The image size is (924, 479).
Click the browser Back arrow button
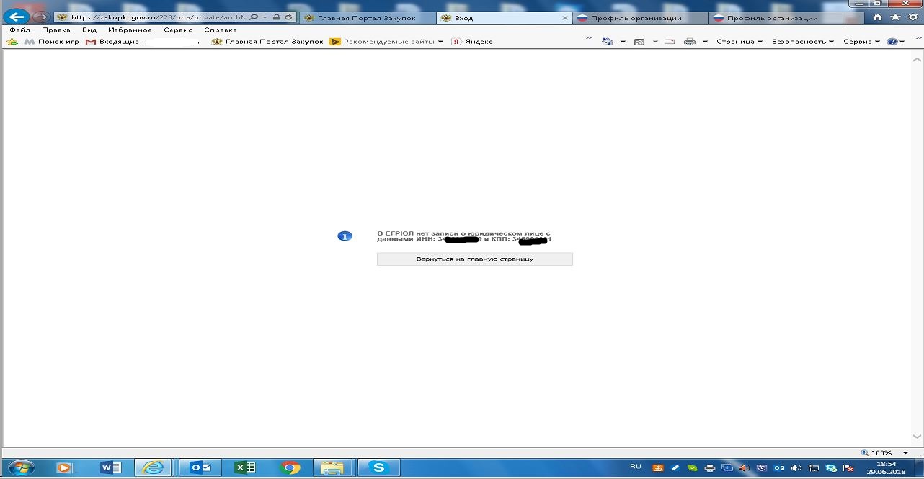(17, 17)
